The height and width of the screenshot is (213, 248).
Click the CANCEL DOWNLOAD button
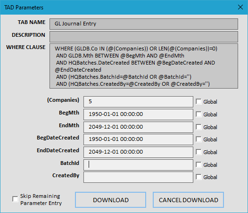[x=189, y=200]
